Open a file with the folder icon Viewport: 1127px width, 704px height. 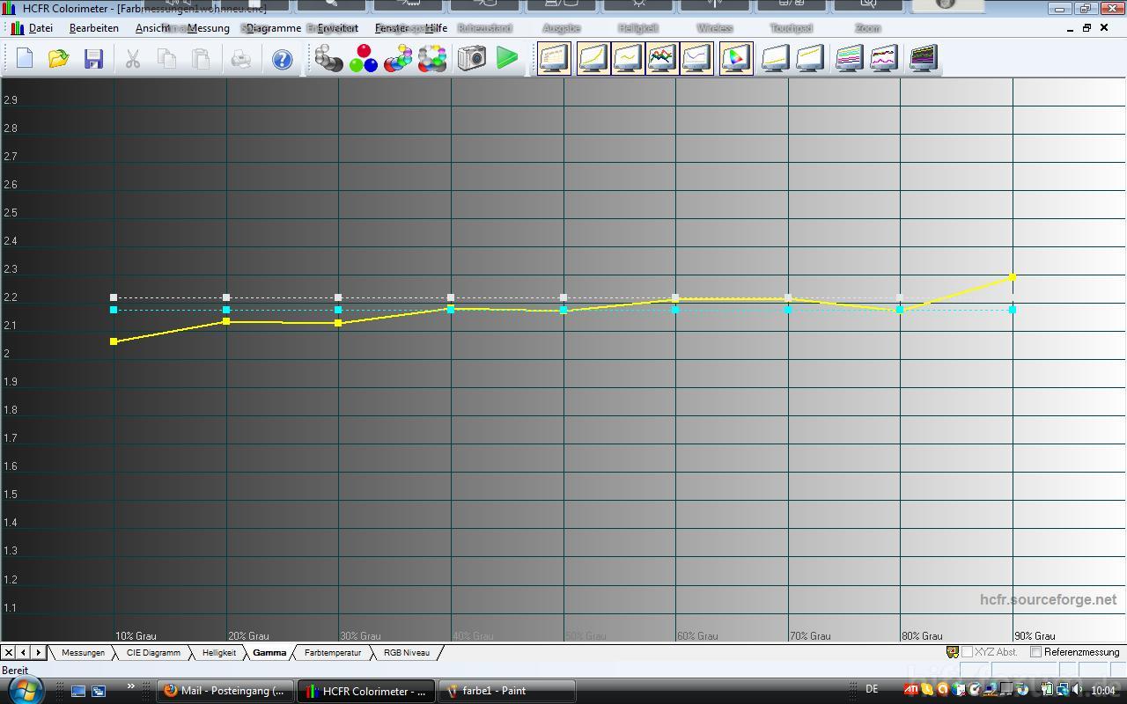tap(59, 59)
